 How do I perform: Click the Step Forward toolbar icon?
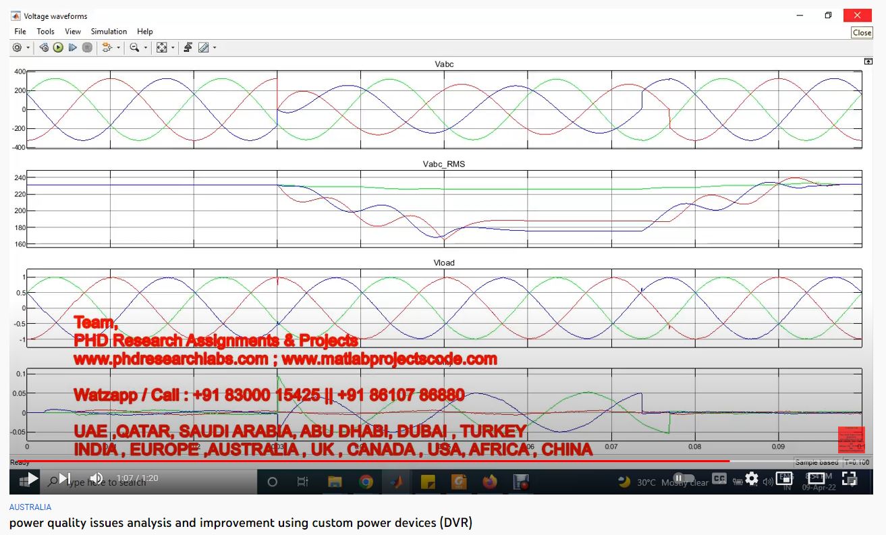73,47
